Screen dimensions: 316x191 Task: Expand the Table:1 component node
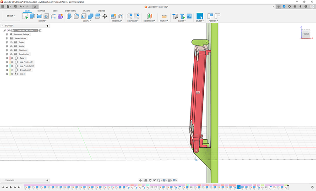point(7,58)
